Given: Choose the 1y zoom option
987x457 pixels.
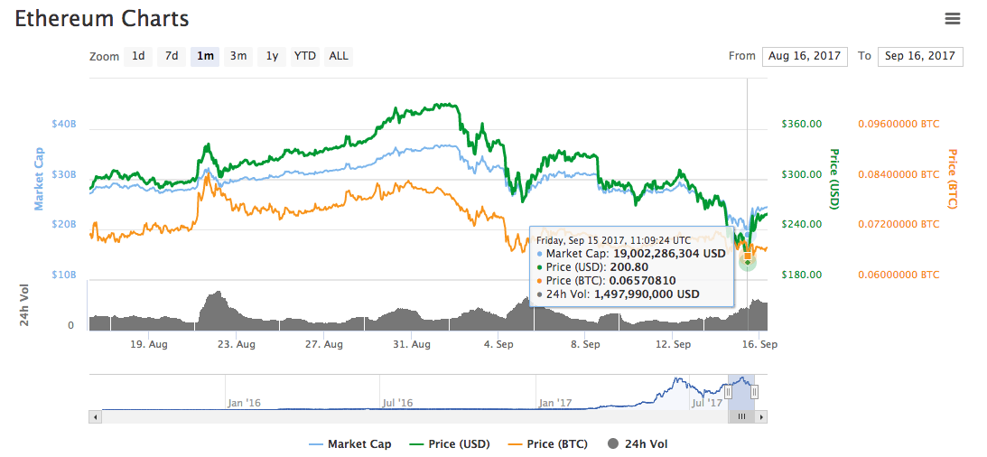Looking at the screenshot, I should pos(272,56).
